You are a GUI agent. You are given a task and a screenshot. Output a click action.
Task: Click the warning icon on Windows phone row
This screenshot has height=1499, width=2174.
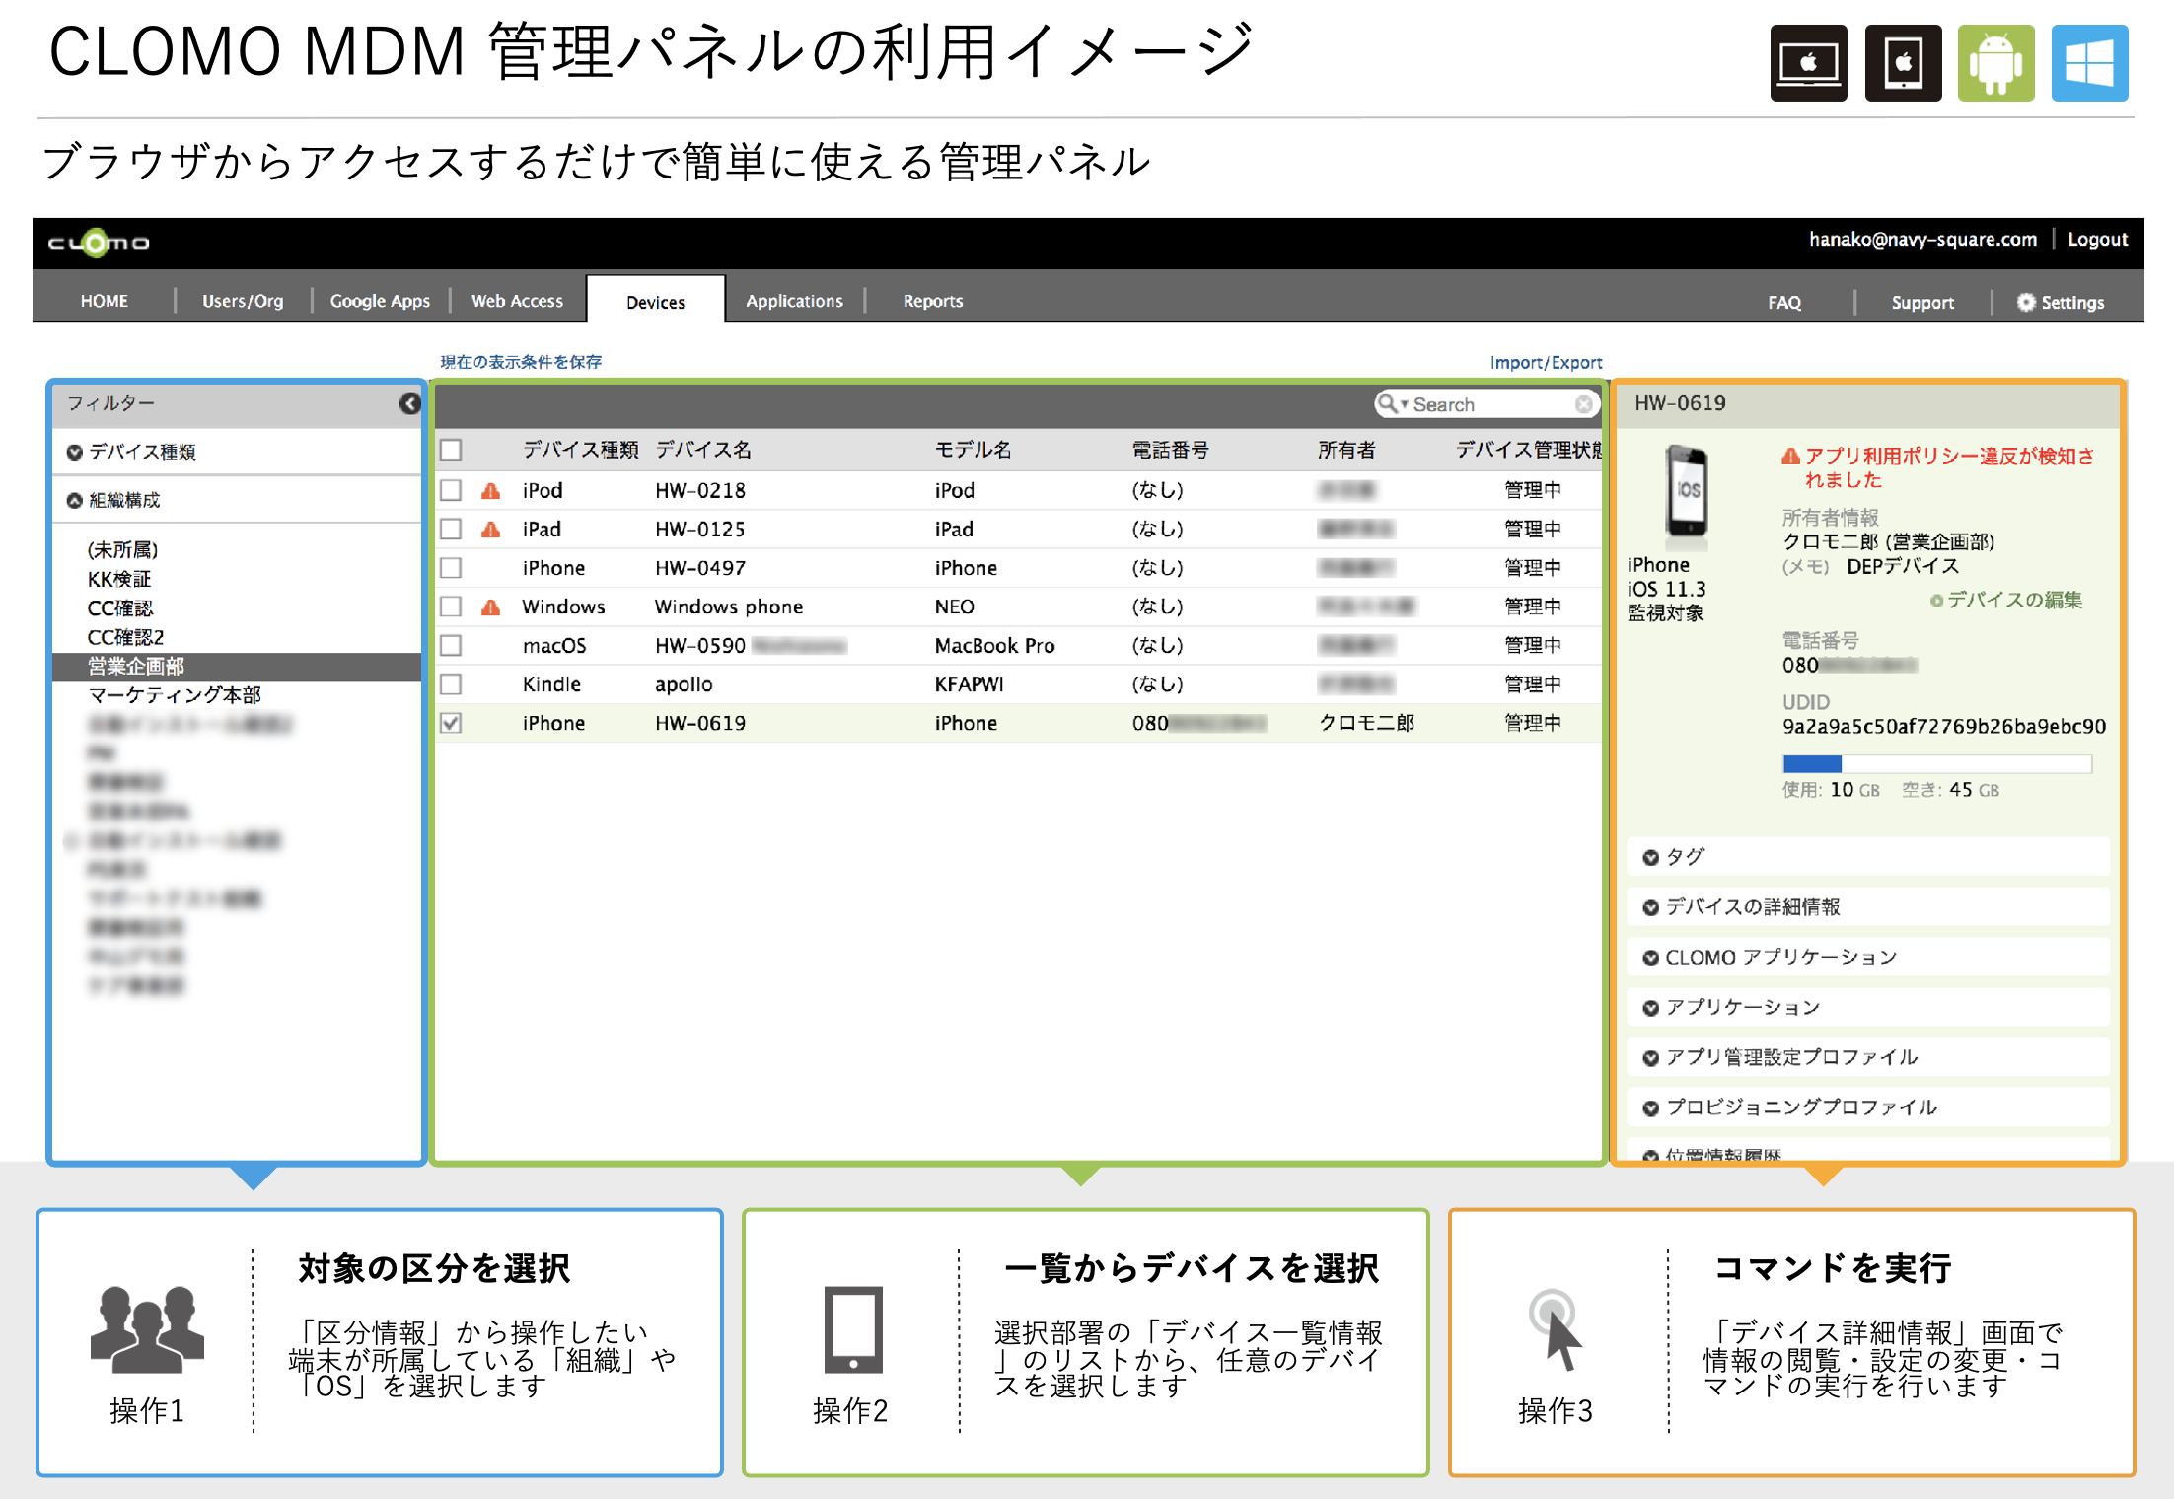490,607
